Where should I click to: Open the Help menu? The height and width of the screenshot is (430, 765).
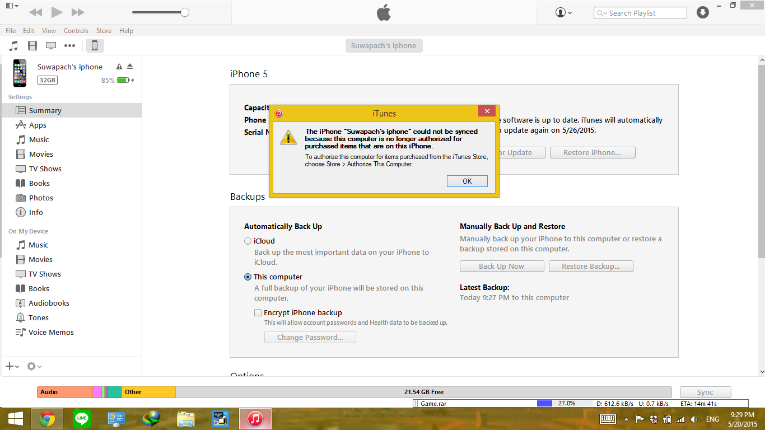point(126,31)
